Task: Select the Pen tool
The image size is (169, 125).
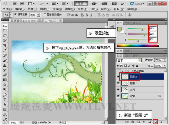Action: click(5, 95)
